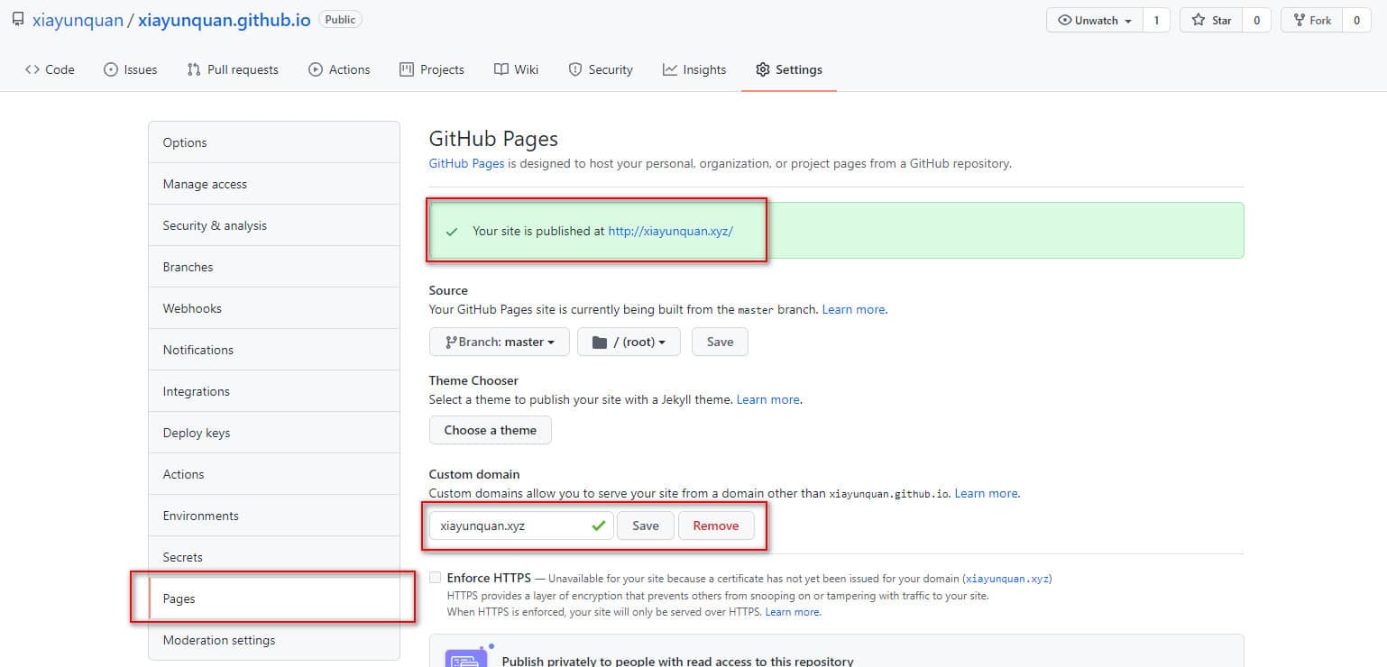Image resolution: width=1387 pixels, height=667 pixels.
Task: Open the Branch: master dropdown
Action: pyautogui.click(x=500, y=342)
